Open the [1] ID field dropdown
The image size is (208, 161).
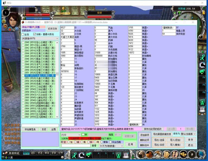71,135
